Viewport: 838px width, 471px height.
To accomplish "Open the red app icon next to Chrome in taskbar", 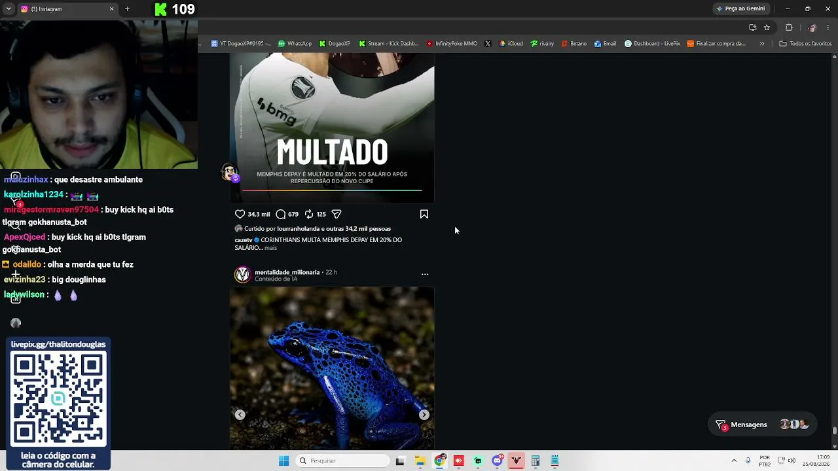I will (458, 461).
